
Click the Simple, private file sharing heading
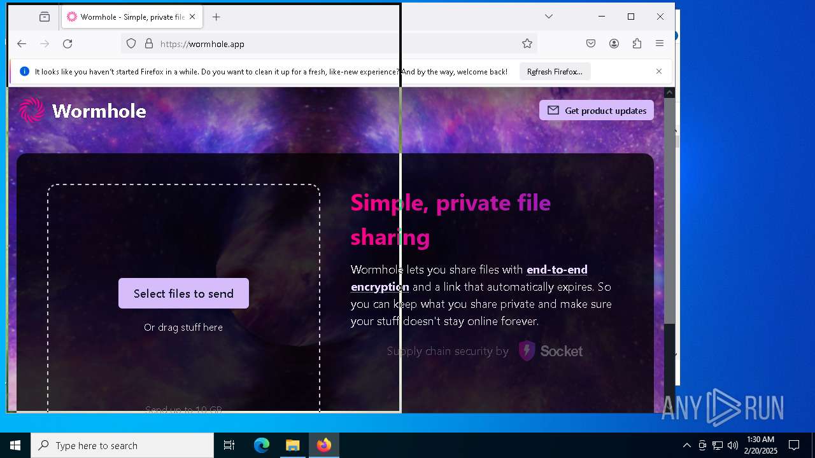point(451,219)
